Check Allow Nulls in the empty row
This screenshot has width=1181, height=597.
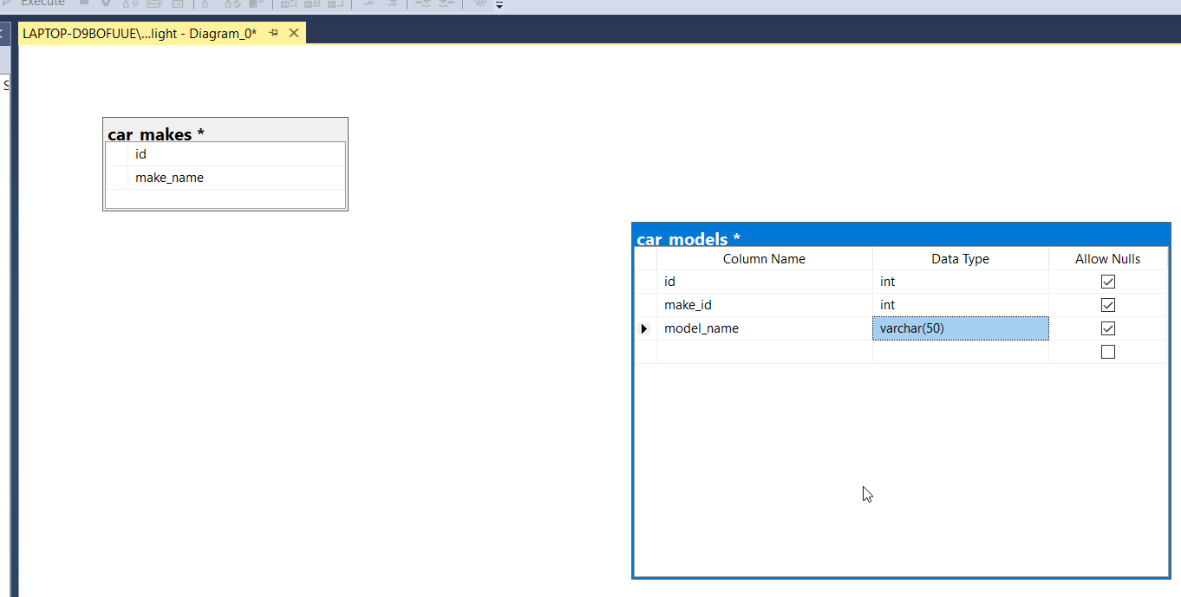(x=1107, y=352)
